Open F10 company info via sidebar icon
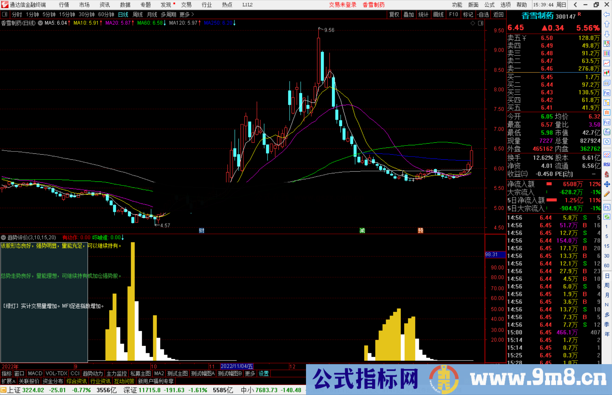 (607, 93)
